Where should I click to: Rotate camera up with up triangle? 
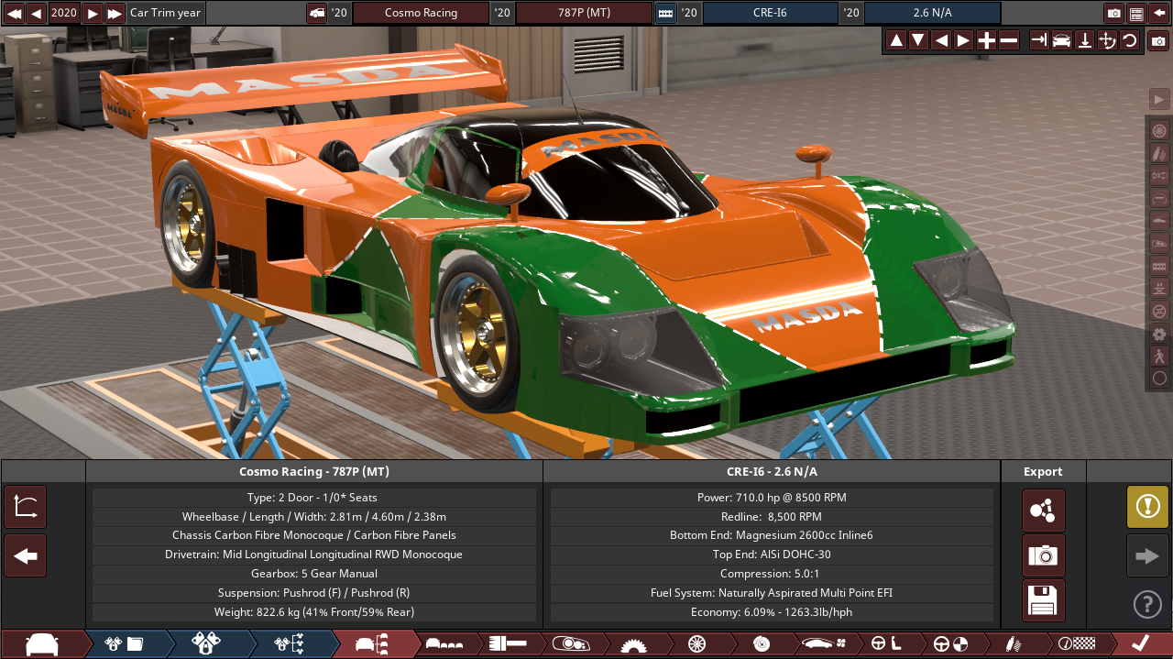pos(896,40)
